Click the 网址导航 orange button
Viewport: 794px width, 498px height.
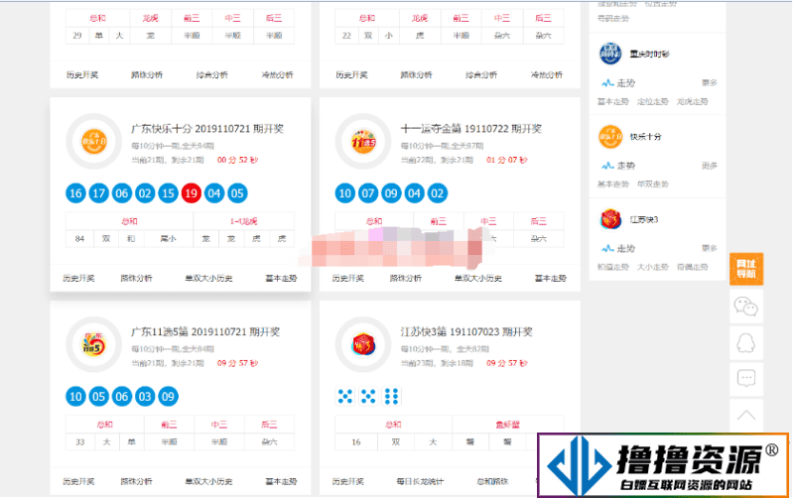(x=746, y=269)
